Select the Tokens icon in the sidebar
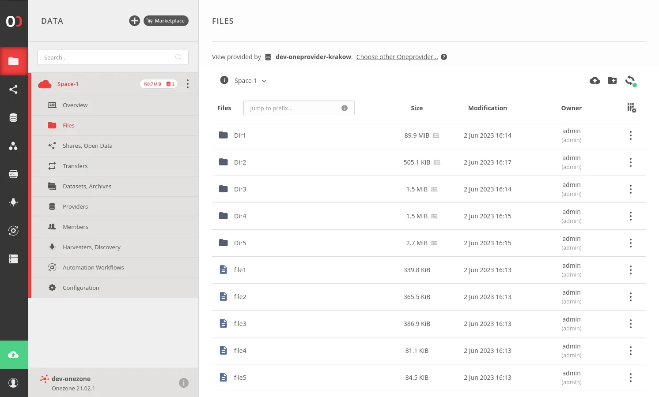Screen dimensions: 659x397 coord(14,174)
